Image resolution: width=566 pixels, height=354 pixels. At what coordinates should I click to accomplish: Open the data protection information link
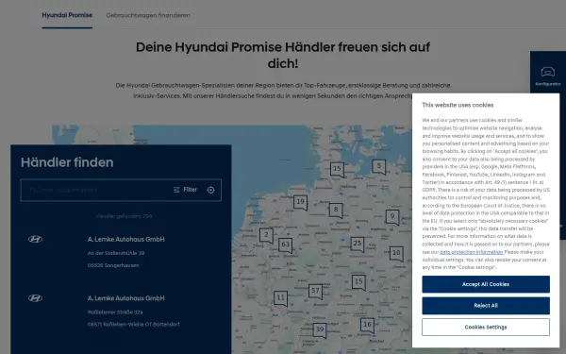[472, 252]
